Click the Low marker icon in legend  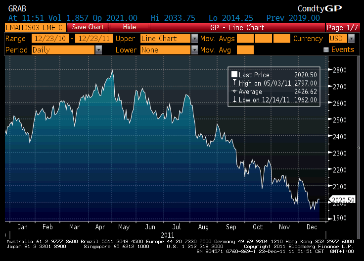click(234, 100)
